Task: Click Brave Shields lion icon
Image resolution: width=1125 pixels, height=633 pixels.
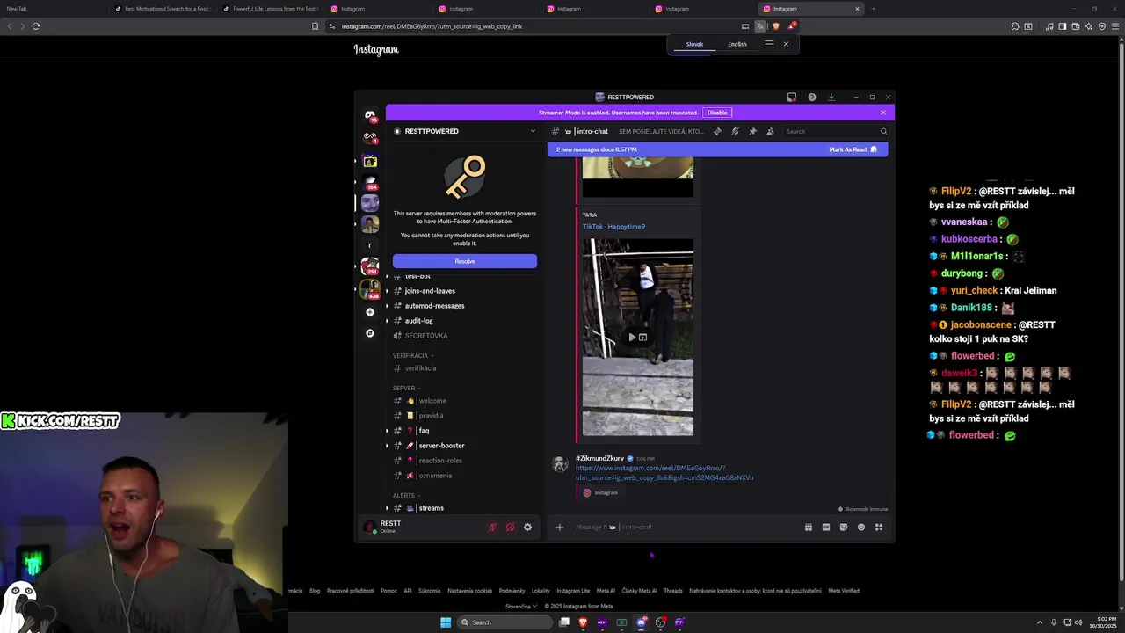Action: (775, 26)
